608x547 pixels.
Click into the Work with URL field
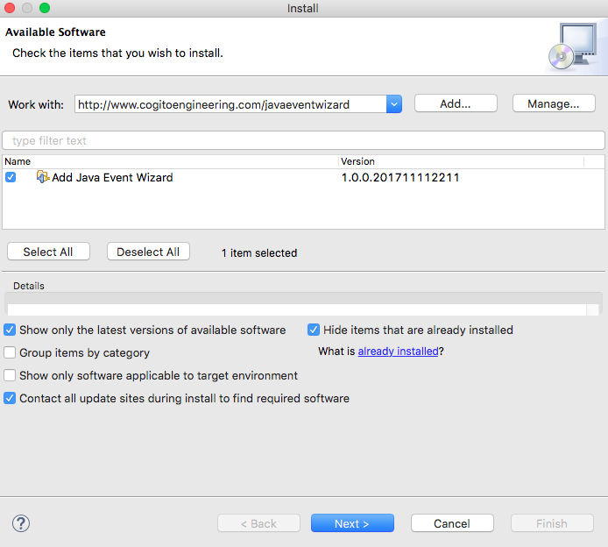pyautogui.click(x=230, y=104)
